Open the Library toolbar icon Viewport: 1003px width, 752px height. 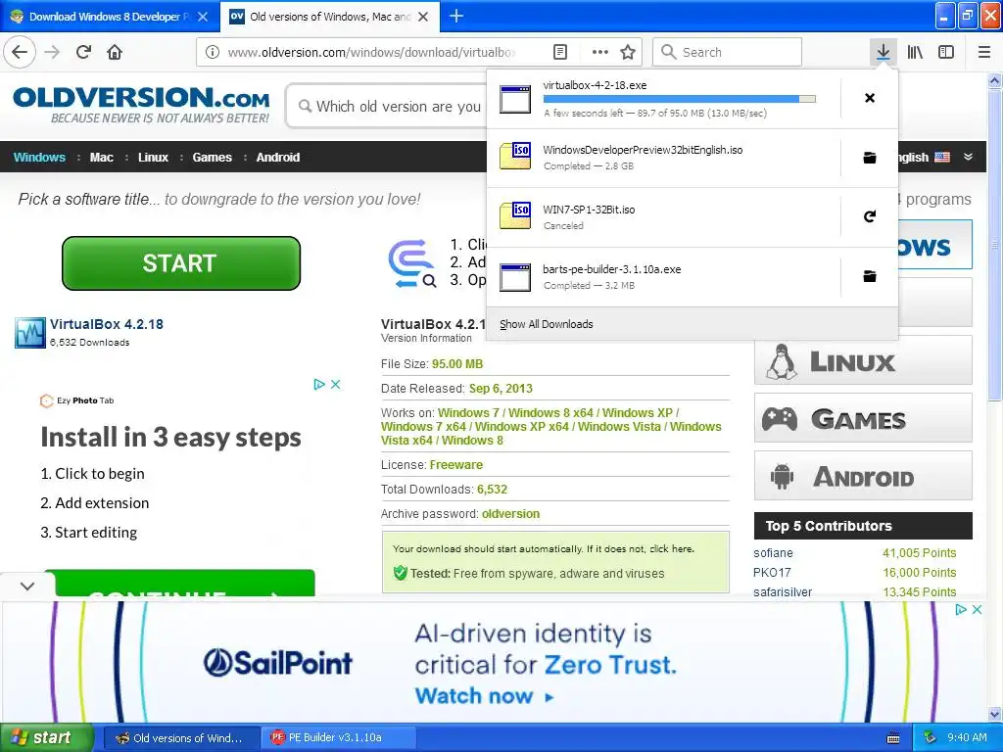(915, 52)
